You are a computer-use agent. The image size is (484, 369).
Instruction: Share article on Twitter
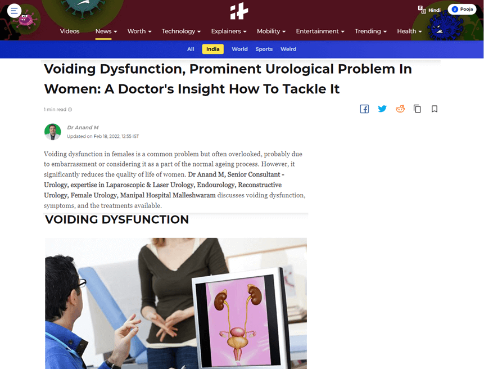382,109
